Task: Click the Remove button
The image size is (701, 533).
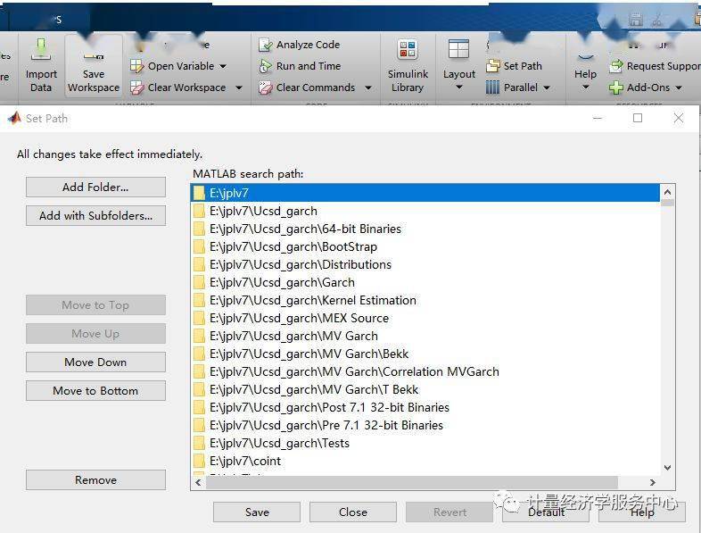Action: (95, 479)
